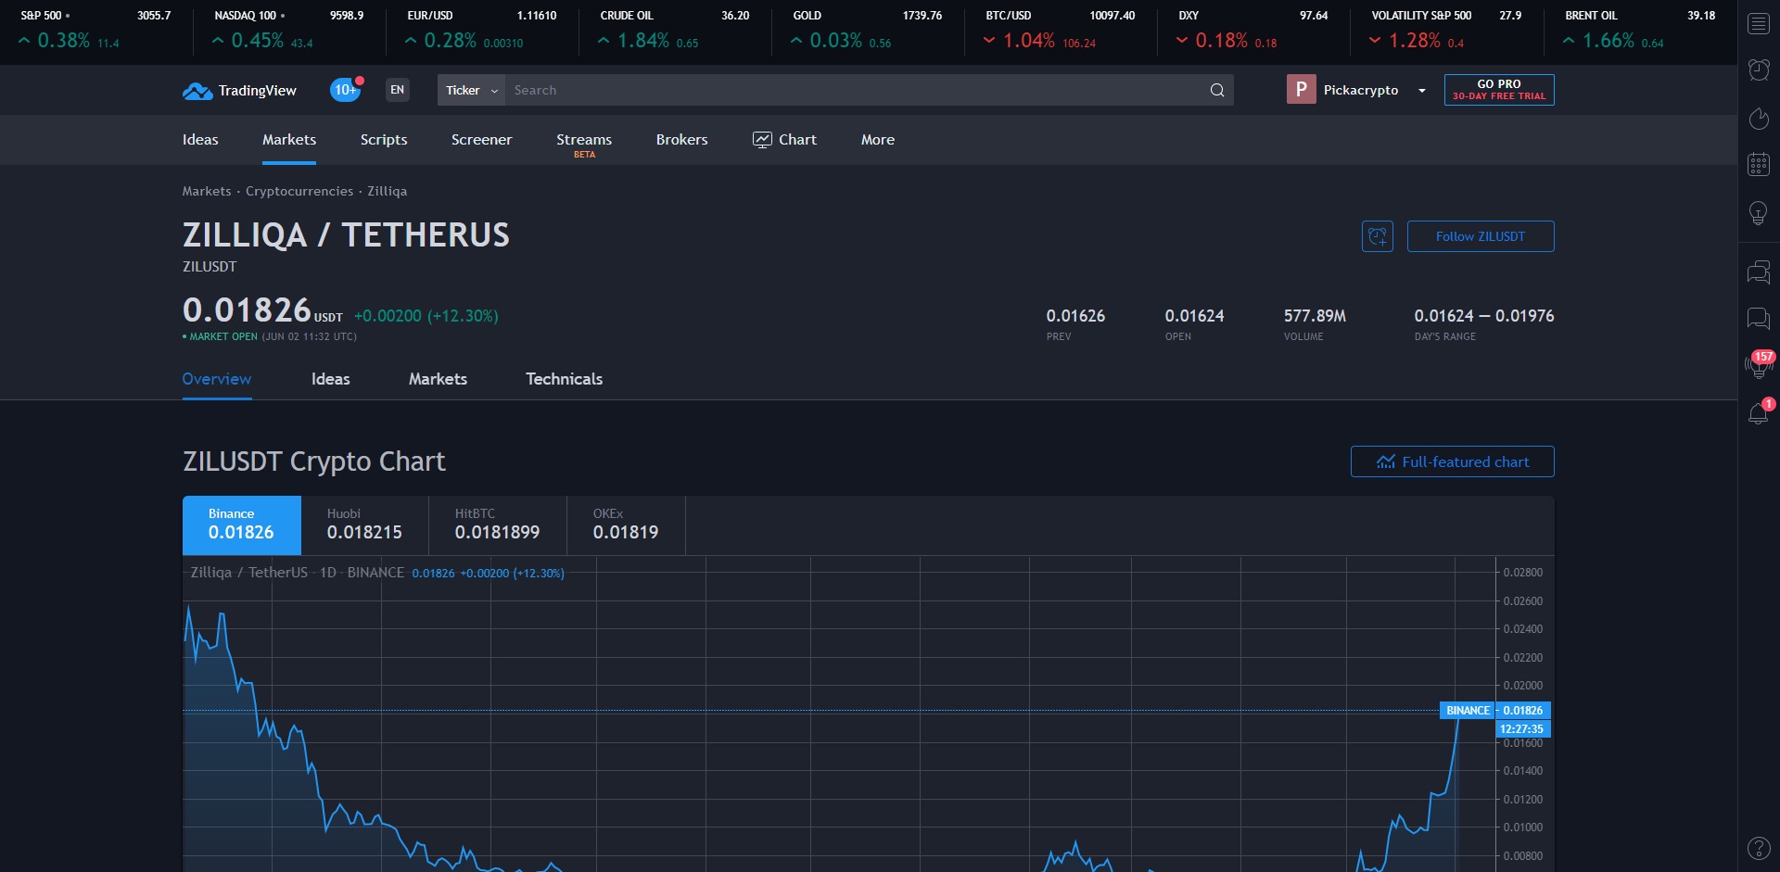Click the BINANCE price label on chart

pyautogui.click(x=1468, y=711)
